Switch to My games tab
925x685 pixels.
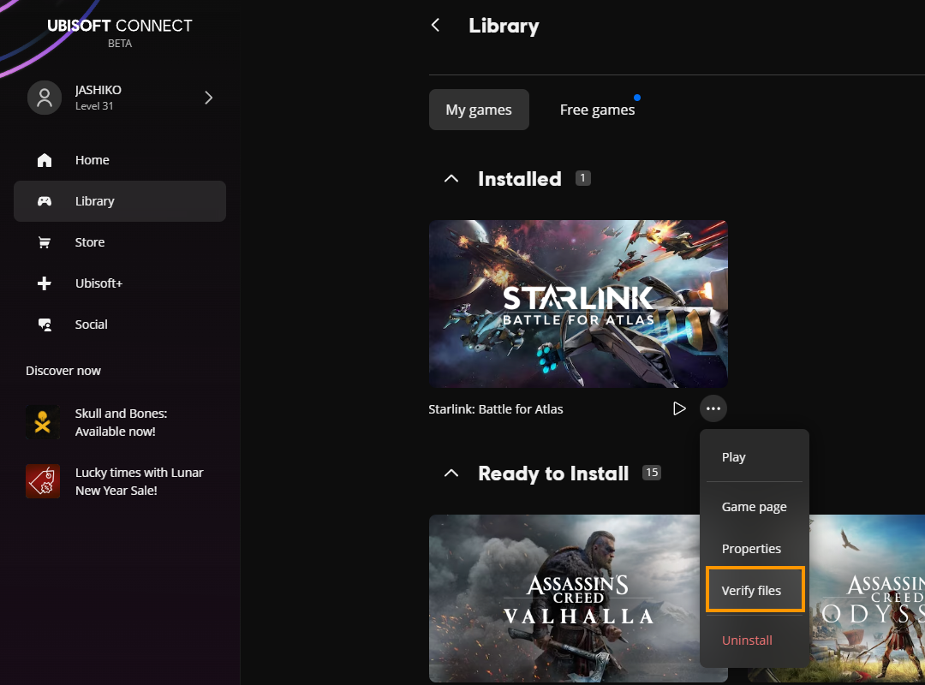(x=479, y=110)
